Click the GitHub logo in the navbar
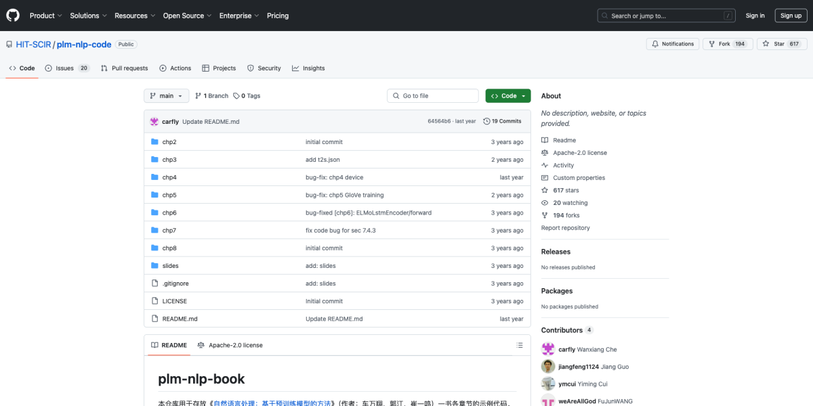This screenshot has height=406, width=813. (x=12, y=15)
